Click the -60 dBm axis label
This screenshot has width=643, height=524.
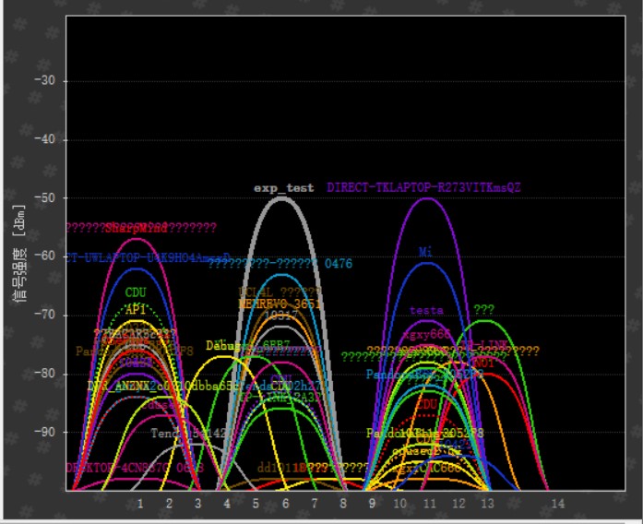[45, 256]
